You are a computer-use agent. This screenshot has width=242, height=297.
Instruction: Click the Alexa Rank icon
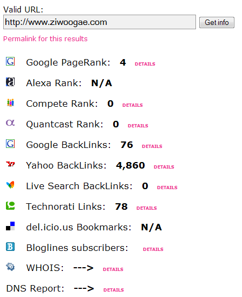coord(10,82)
